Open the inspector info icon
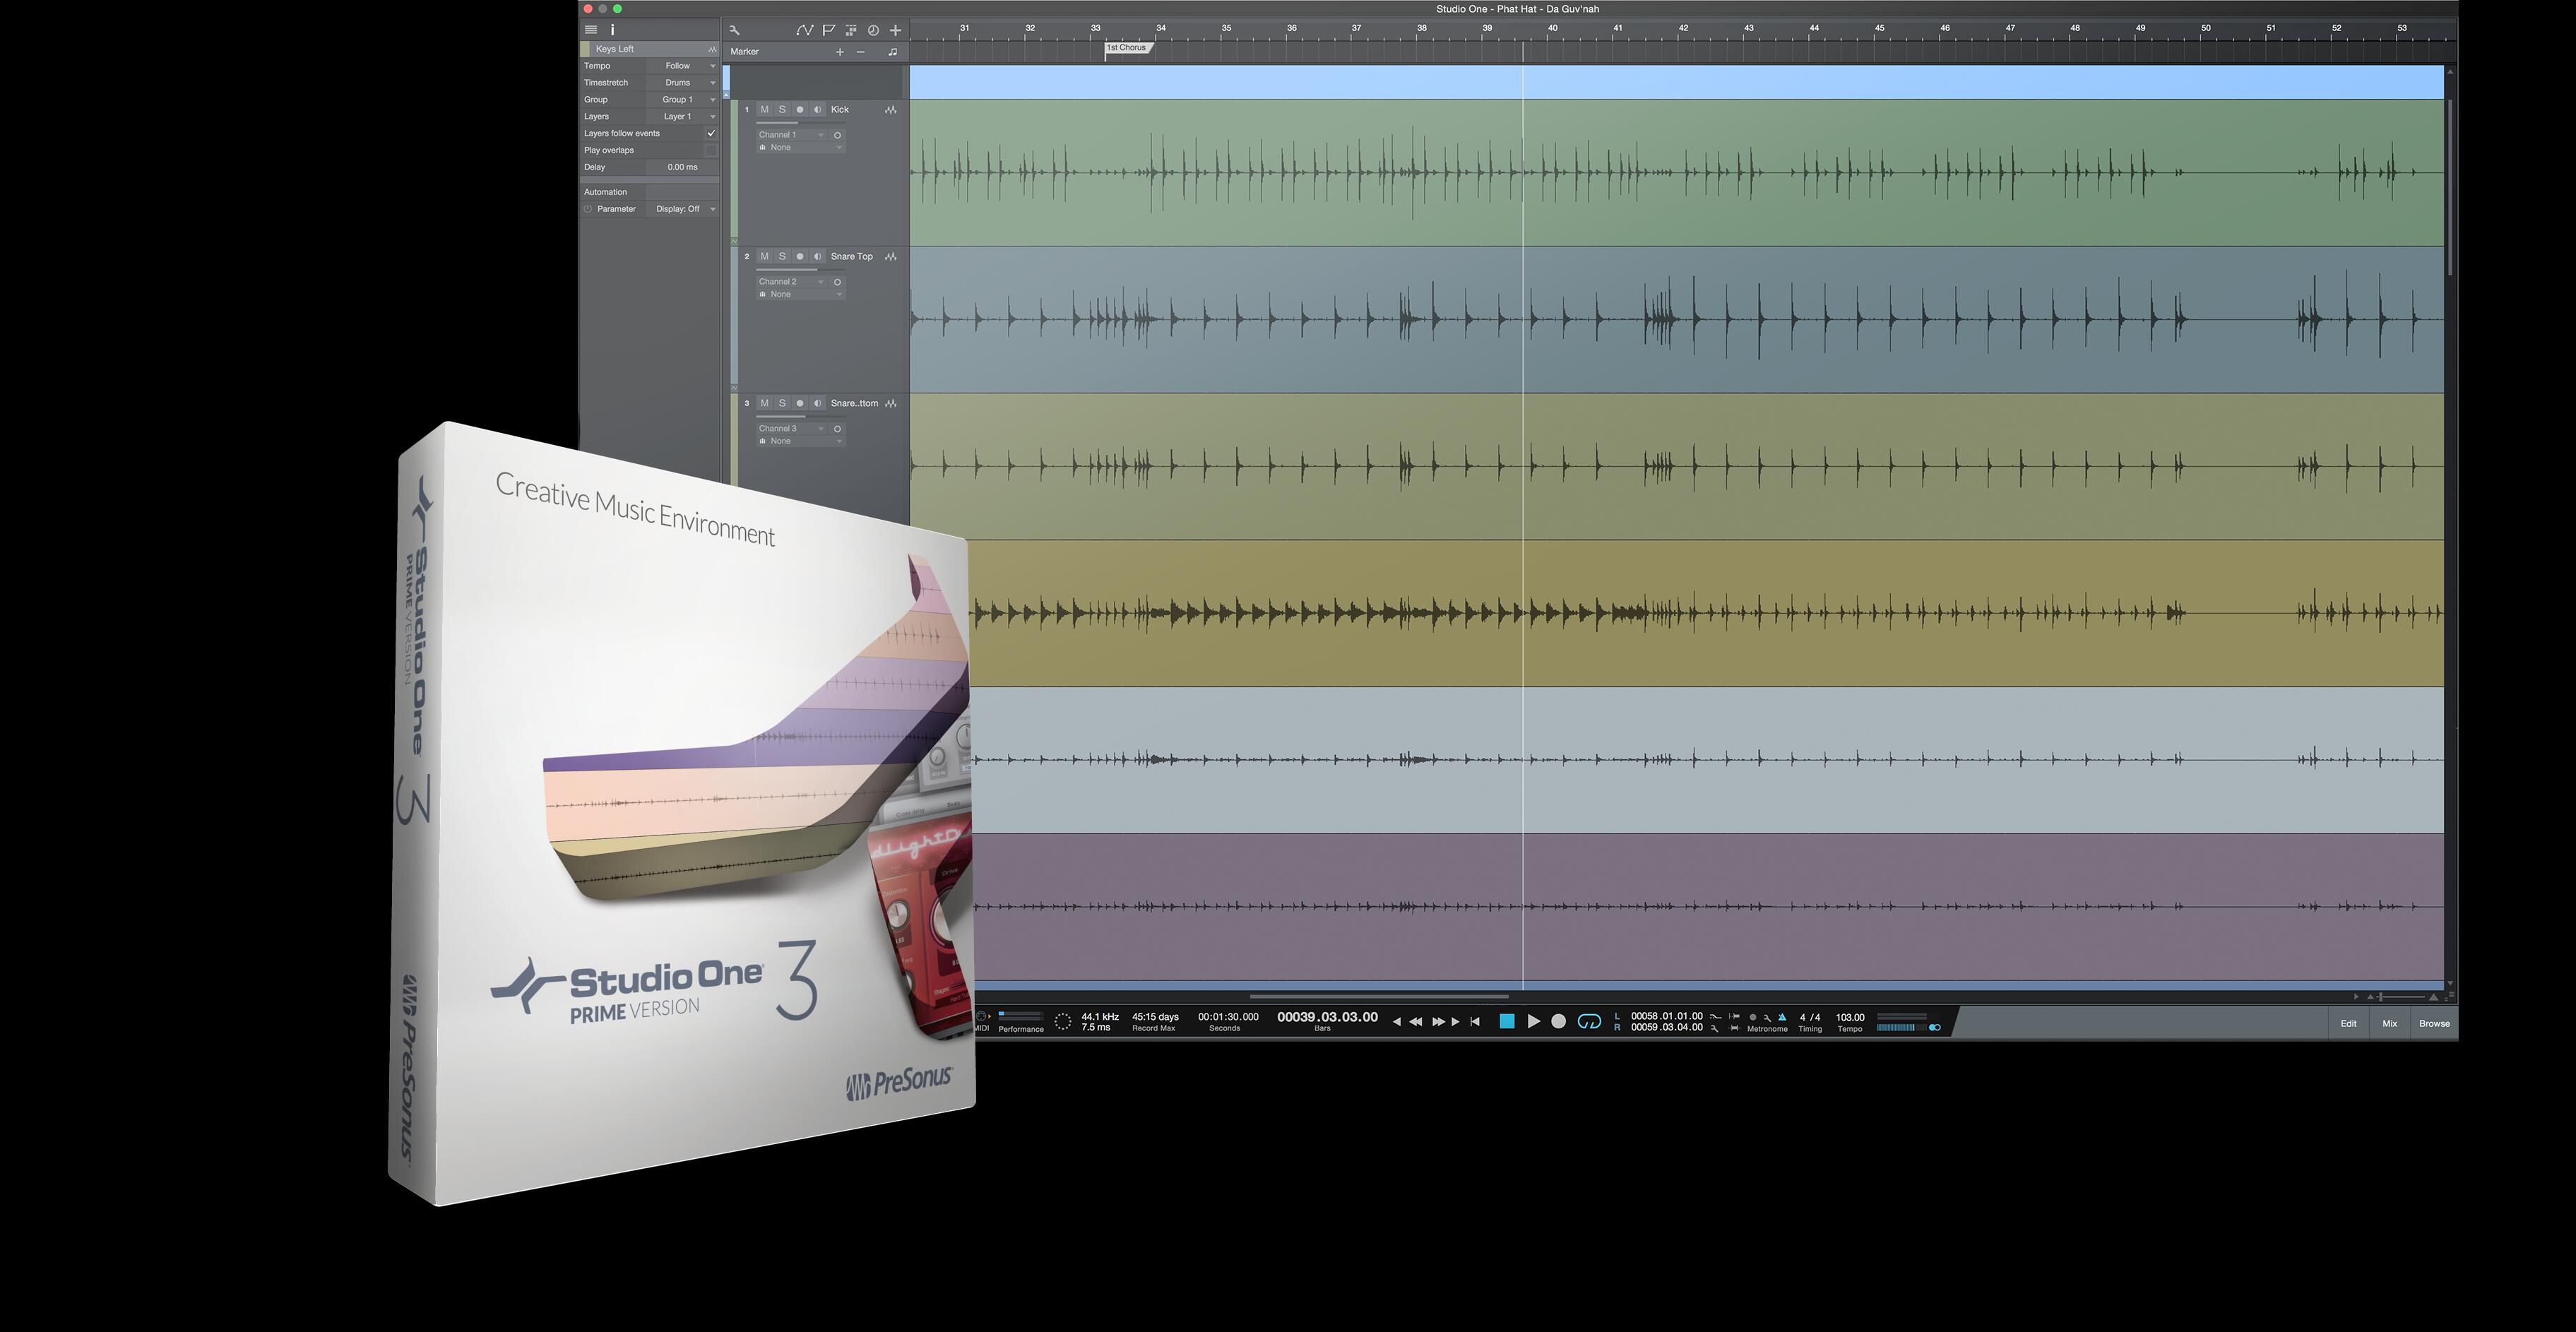Image resolution: width=2576 pixels, height=1332 pixels. (612, 30)
